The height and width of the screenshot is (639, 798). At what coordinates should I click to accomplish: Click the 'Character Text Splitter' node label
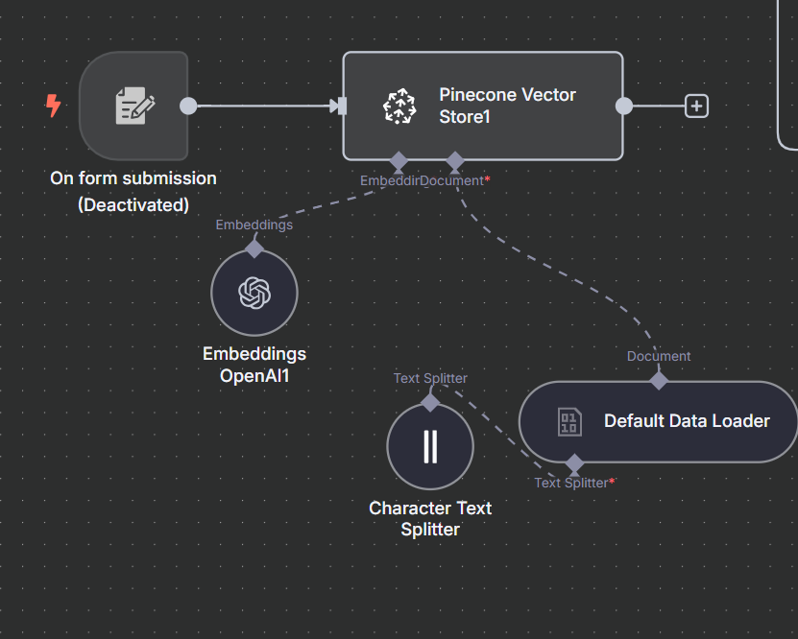coord(430,518)
